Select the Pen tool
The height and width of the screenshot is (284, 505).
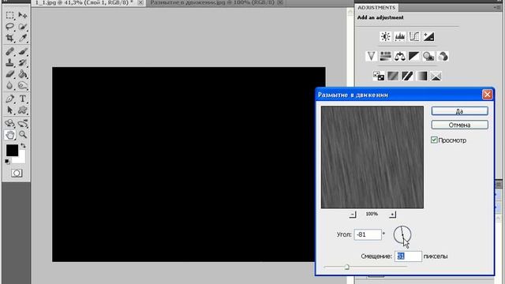[10, 99]
